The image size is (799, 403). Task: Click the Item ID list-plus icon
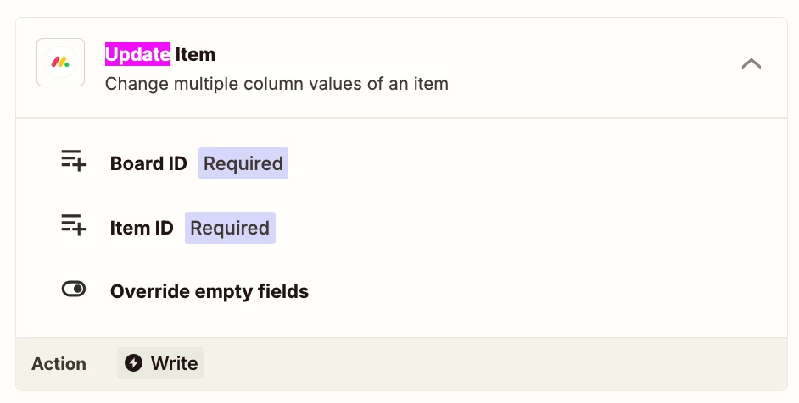[x=74, y=224]
